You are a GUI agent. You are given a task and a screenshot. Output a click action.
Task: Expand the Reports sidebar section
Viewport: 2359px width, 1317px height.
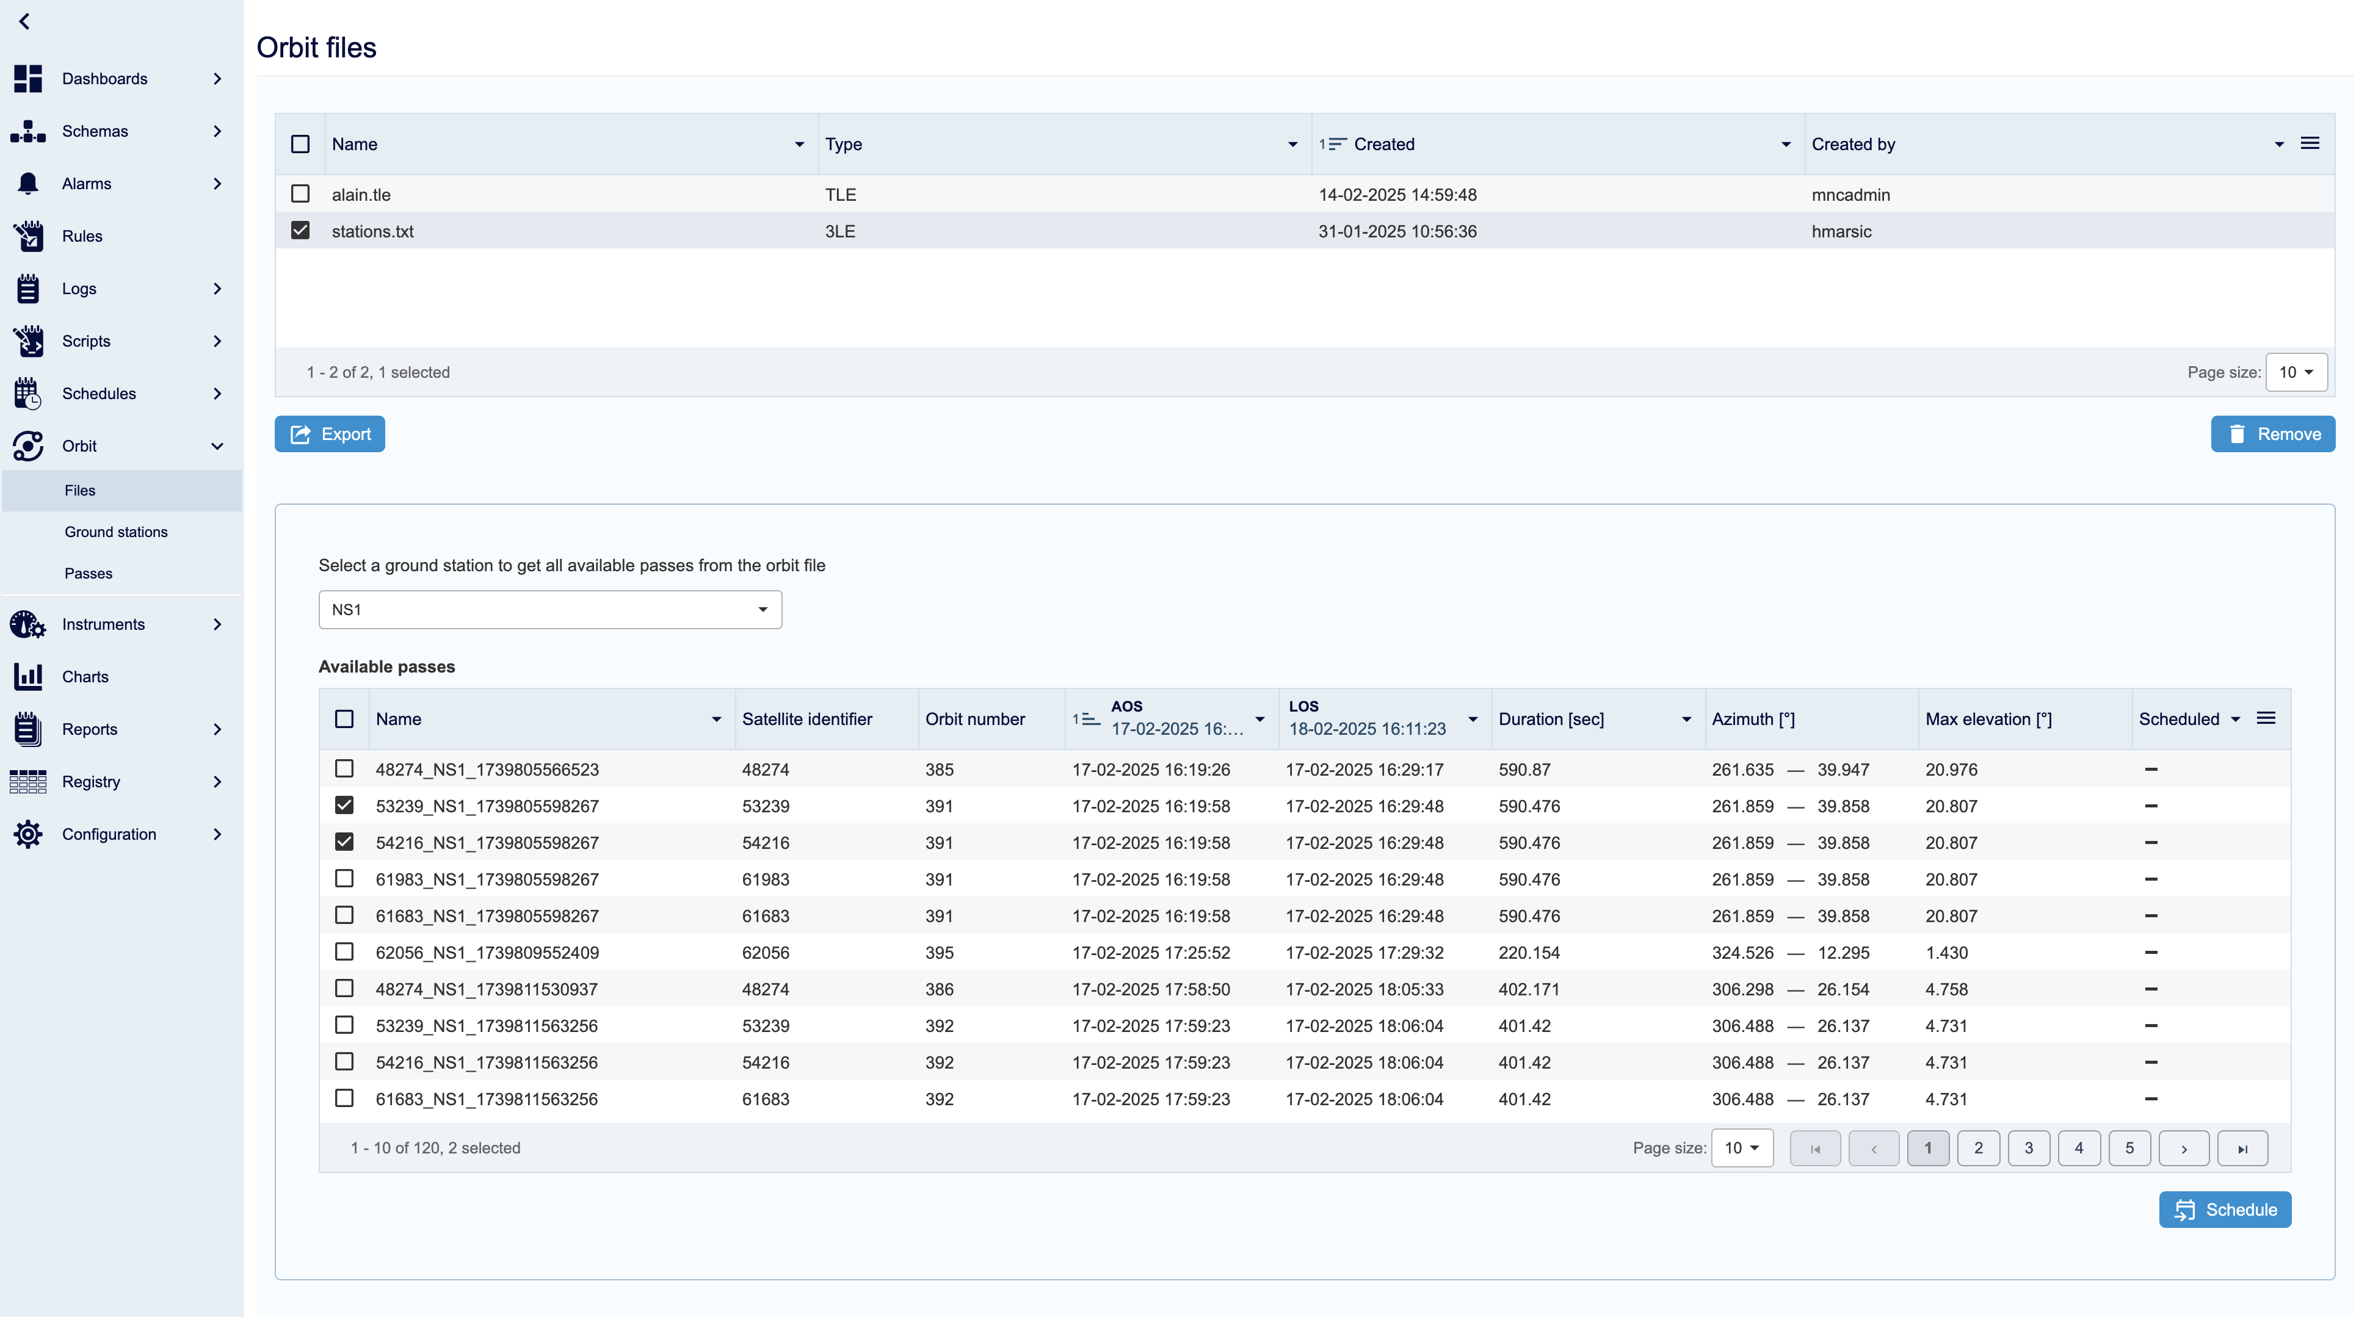216,729
